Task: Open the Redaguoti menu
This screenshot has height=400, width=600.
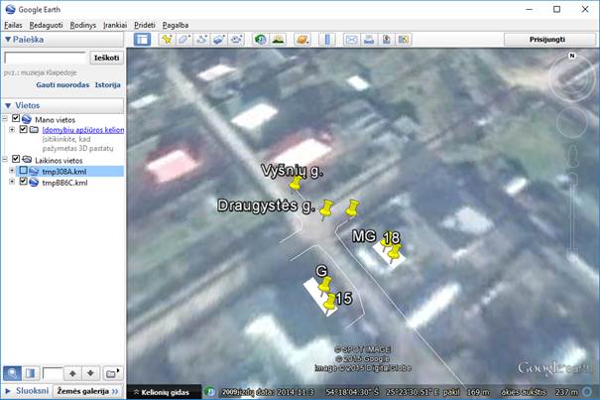Action: (x=46, y=25)
